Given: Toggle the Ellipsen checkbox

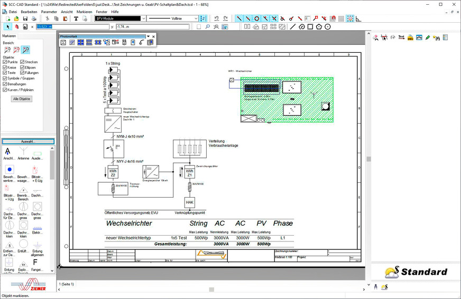Looking at the screenshot, I should click(x=23, y=68).
